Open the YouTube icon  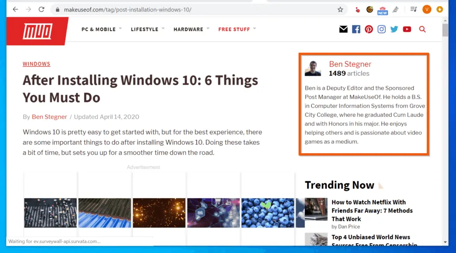[x=407, y=29]
